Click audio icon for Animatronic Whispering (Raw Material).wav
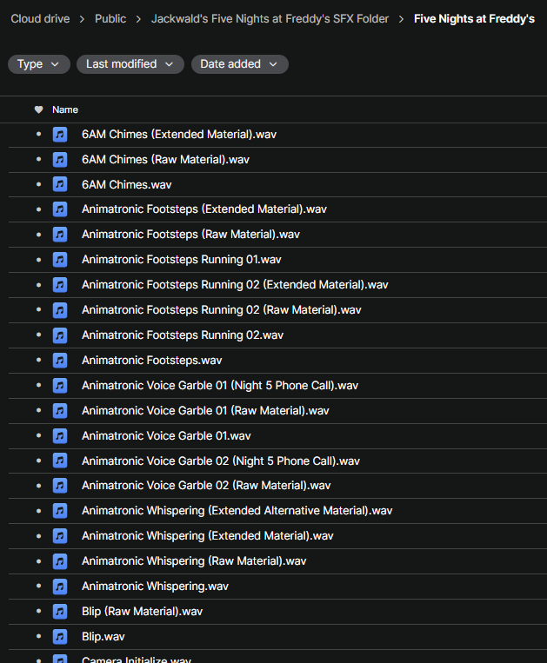Image resolution: width=547 pixels, height=663 pixels. point(60,561)
